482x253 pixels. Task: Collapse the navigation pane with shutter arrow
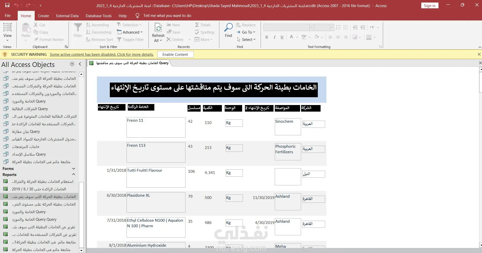[80, 64]
